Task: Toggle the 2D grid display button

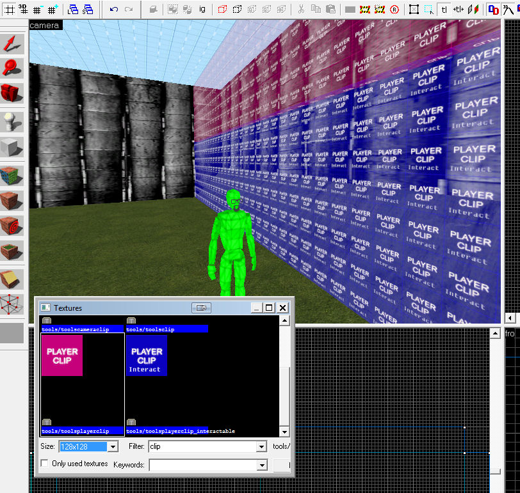Action: [x=9, y=9]
